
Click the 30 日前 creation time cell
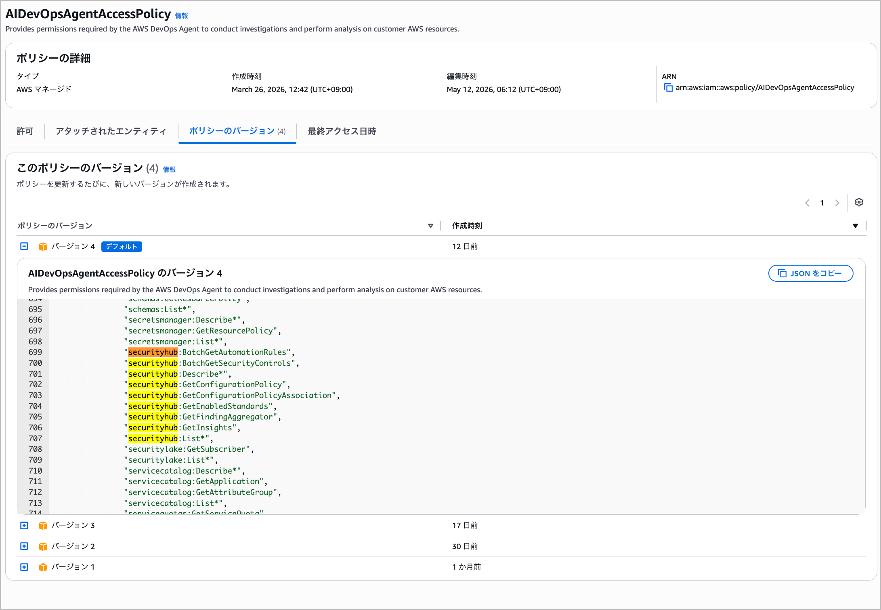[x=465, y=546]
